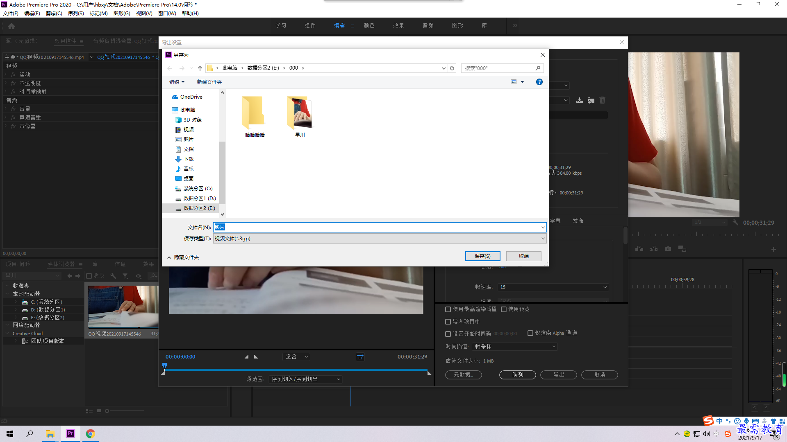Image resolution: width=787 pixels, height=442 pixels.
Task: Collapse 隐藏文件夹 expander
Action: pos(183,257)
